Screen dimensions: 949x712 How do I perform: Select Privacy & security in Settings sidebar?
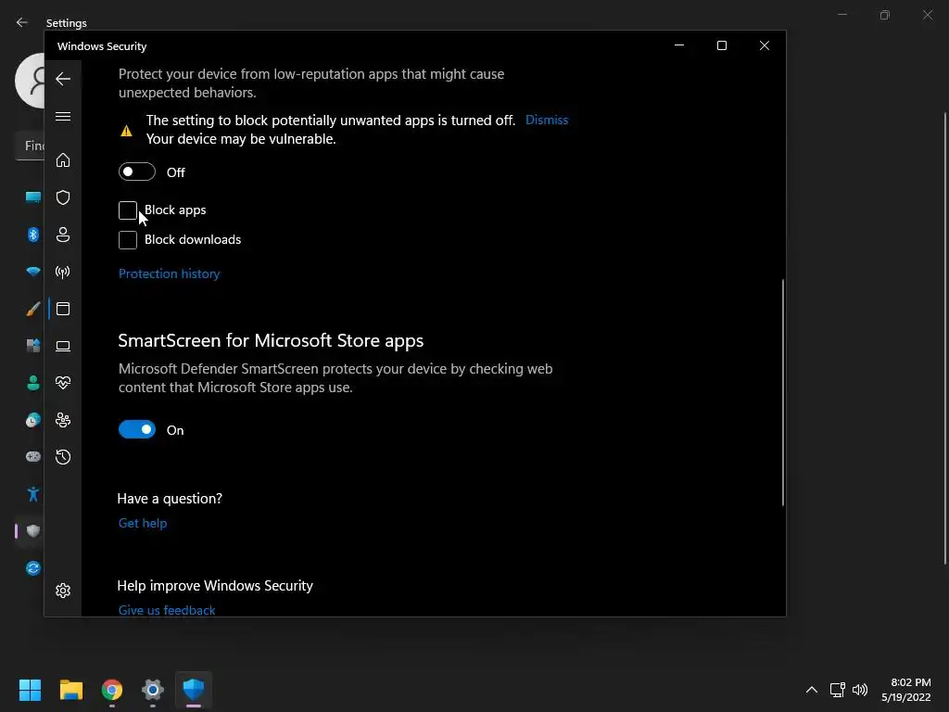[33, 531]
